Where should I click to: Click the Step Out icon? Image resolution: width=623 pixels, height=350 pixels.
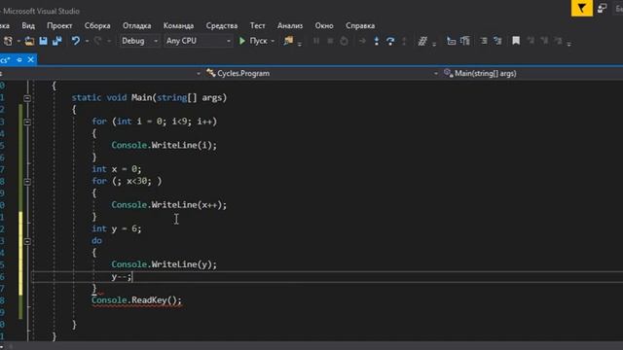[x=404, y=41]
